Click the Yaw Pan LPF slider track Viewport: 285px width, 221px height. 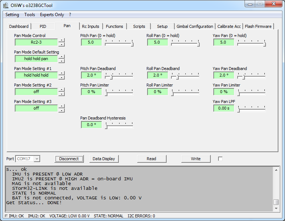click(252, 108)
